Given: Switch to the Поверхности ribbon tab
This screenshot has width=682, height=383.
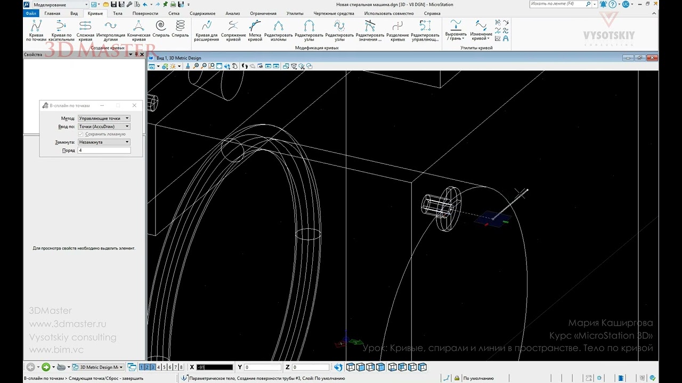Looking at the screenshot, I should [145, 13].
